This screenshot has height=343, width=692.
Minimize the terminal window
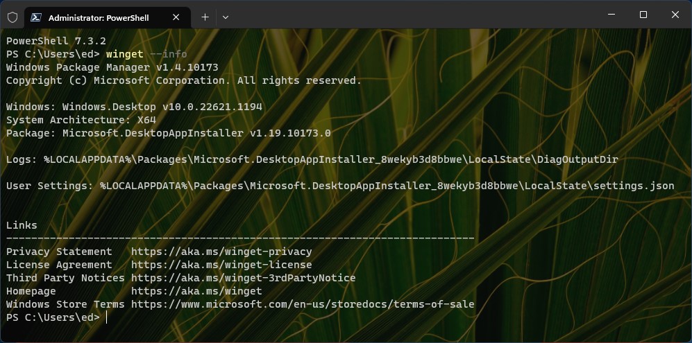611,15
